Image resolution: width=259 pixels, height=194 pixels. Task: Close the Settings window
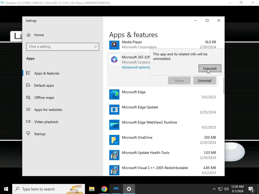coord(219,20)
